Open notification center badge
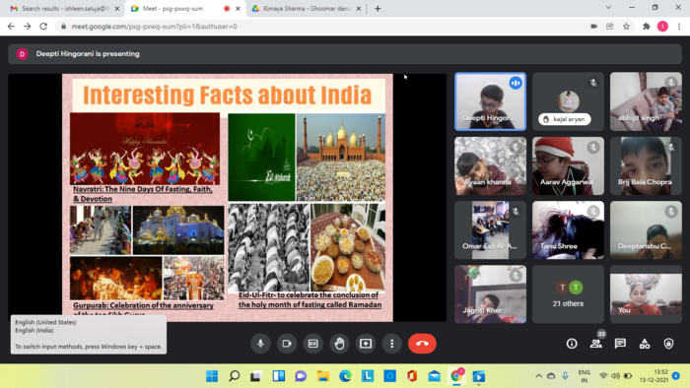The image size is (690, 388). (x=676, y=376)
